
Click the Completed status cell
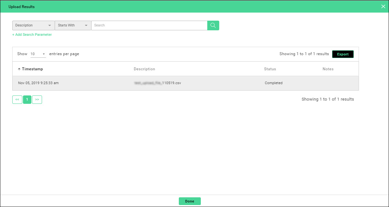click(274, 83)
